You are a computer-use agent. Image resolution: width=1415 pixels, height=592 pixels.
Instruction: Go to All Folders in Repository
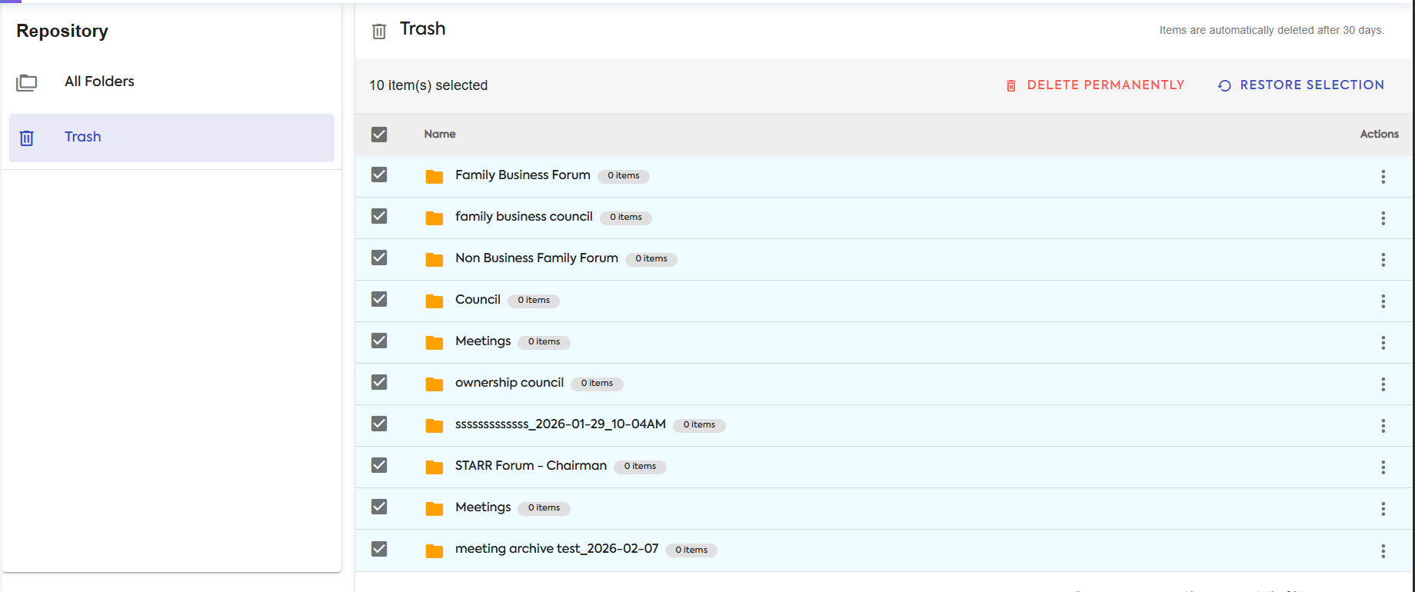pyautogui.click(x=99, y=81)
